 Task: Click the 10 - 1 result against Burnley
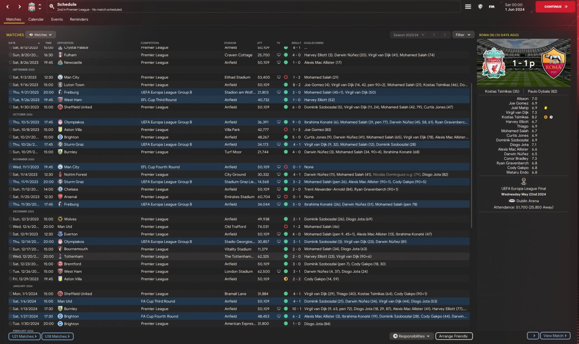297,309
